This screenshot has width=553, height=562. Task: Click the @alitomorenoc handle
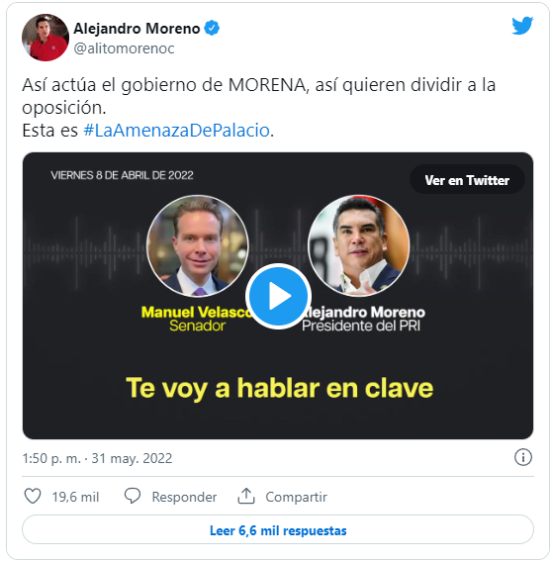click(124, 48)
